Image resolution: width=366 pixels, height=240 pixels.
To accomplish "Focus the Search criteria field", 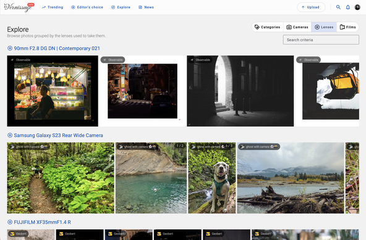I will tap(321, 39).
